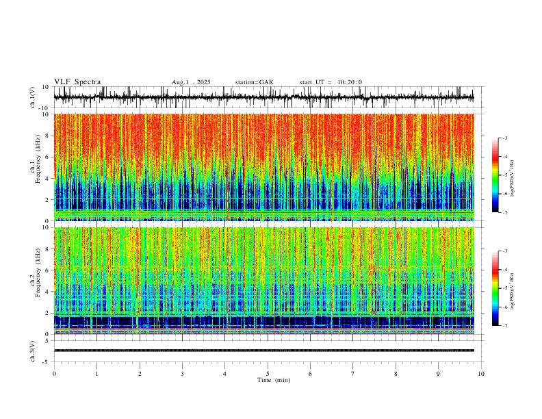Click time axis tick label "9"
Screen dimensions: 542x419
438,374
